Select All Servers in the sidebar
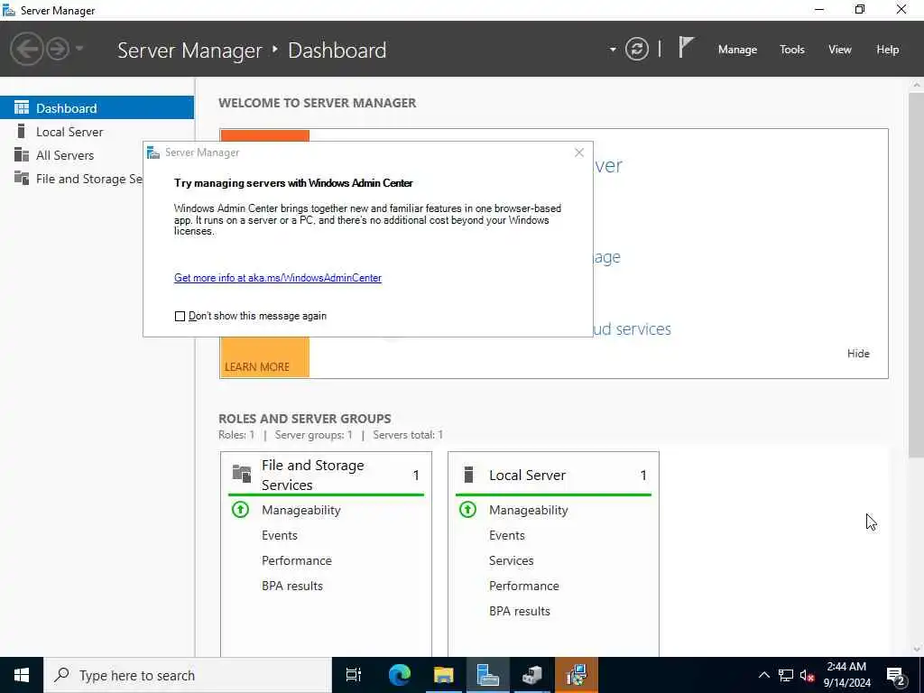The width and height of the screenshot is (924, 693). (97, 155)
